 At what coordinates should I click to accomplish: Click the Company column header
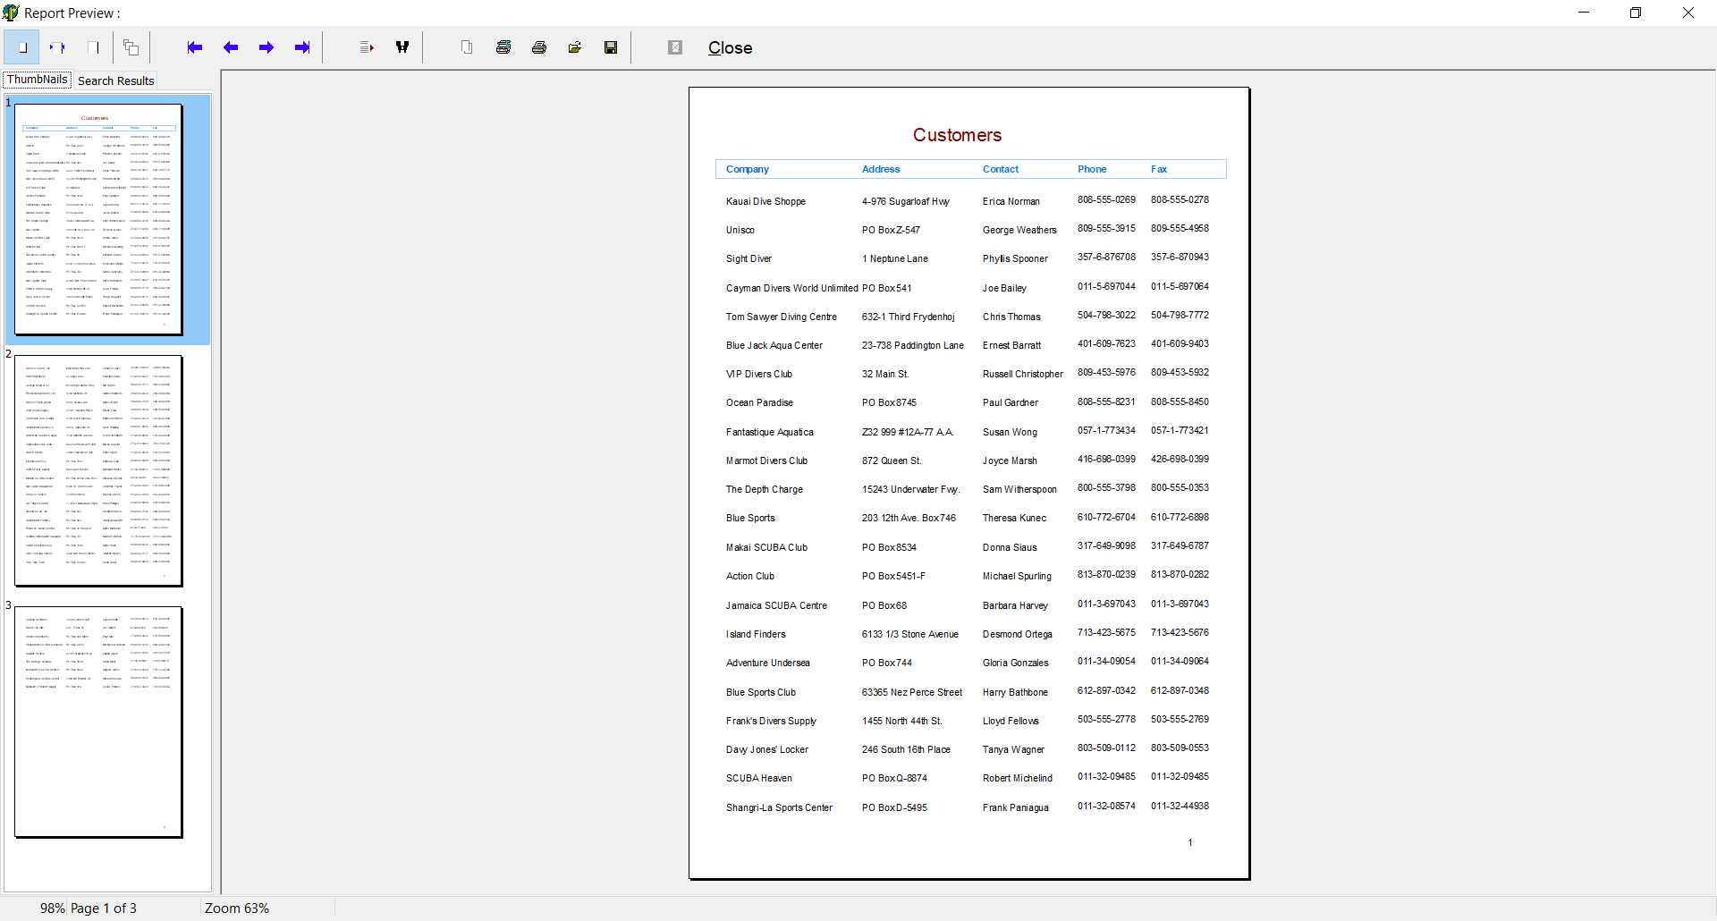click(748, 169)
